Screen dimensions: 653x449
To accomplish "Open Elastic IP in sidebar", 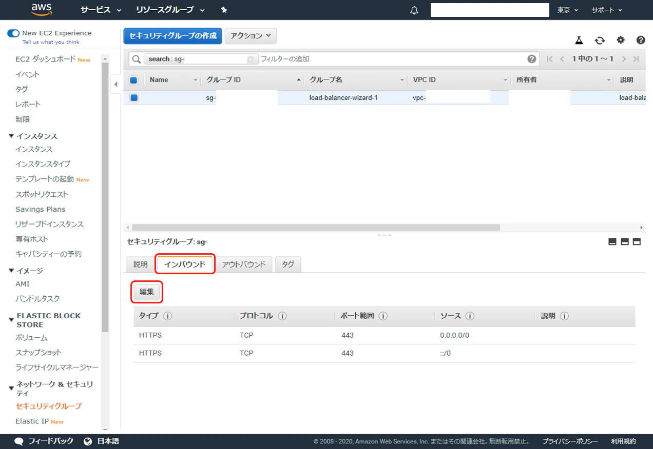I will [32, 421].
